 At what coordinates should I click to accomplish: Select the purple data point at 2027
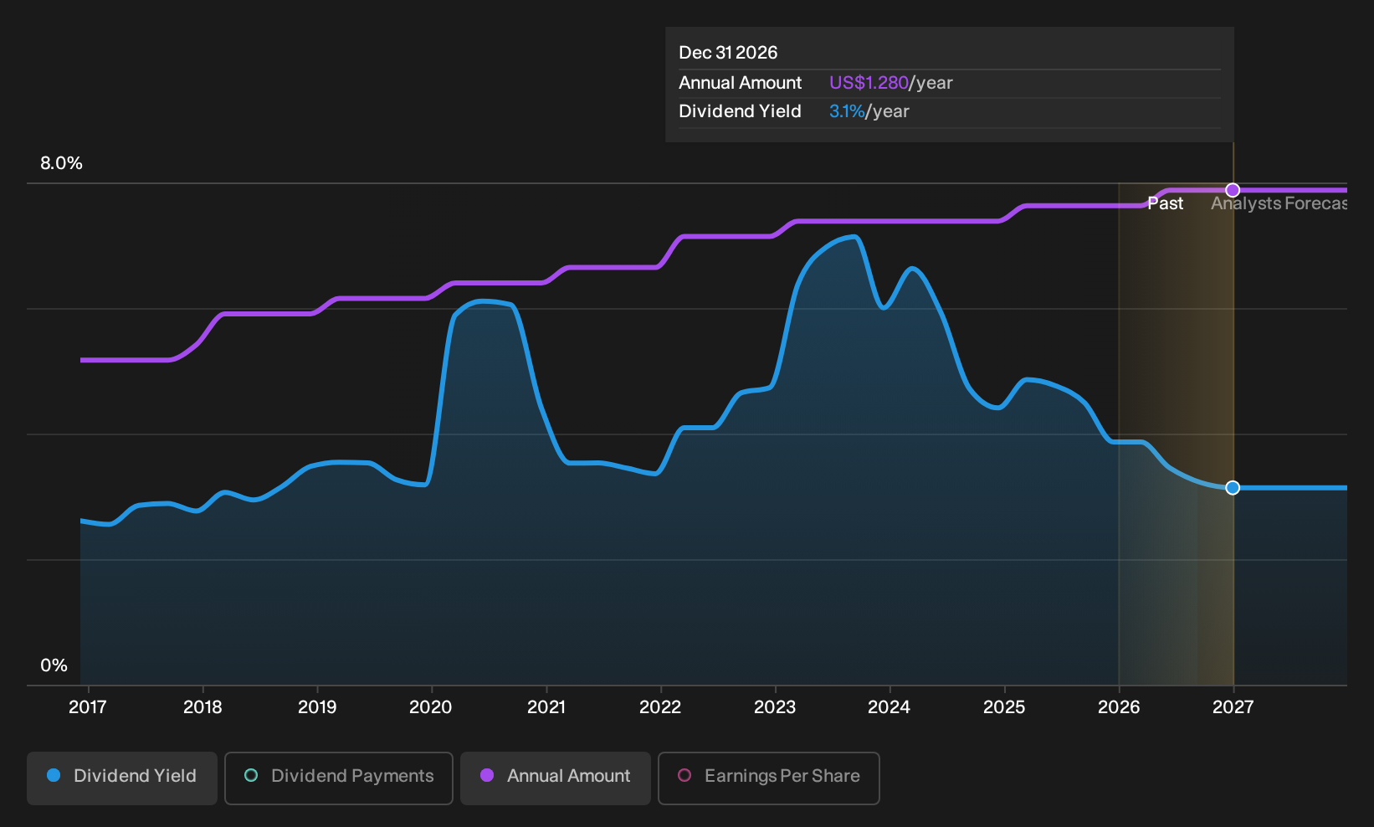tap(1233, 190)
